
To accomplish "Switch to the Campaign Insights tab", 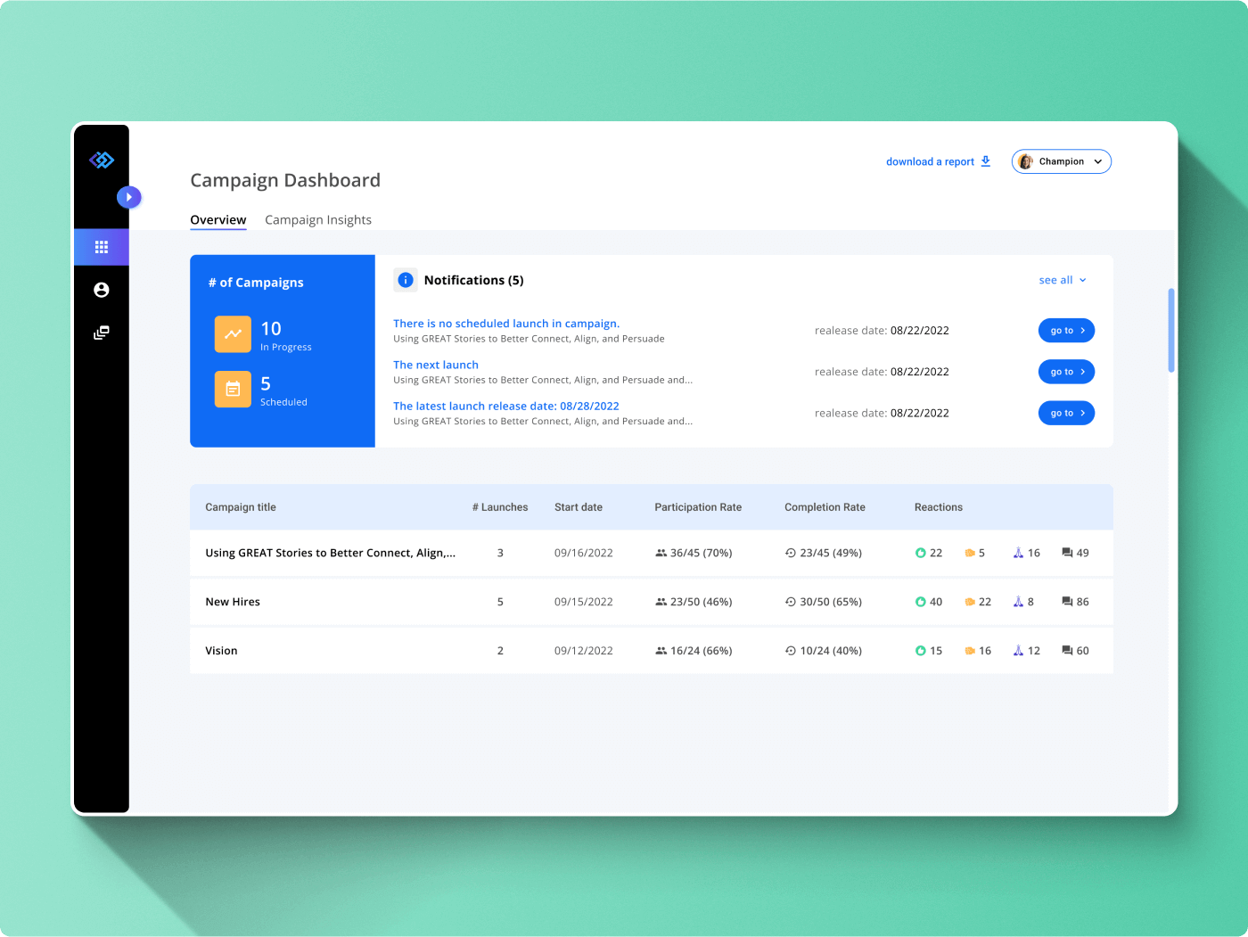I will pos(318,219).
